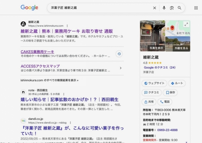Screen dimensions: 202x143
Task: Click the 電話 call button
Action: [165, 102]
